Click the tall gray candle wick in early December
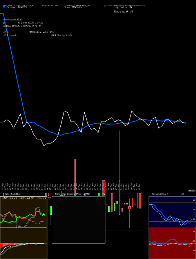 coord(120,155)
